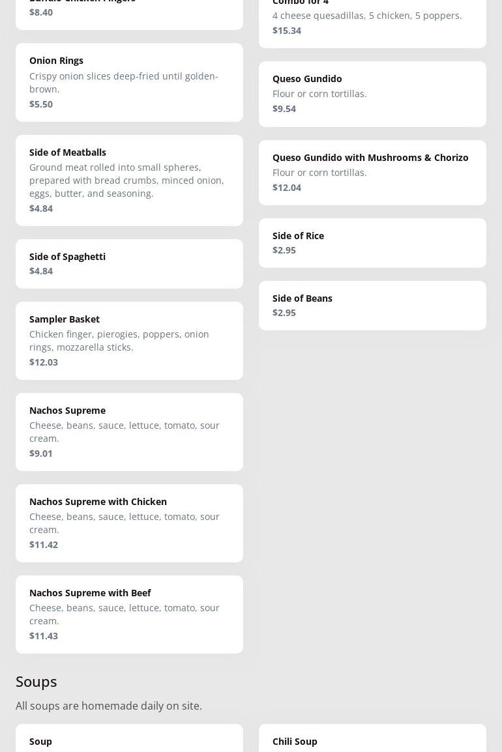Click the $11.43 price label
This screenshot has height=752, width=502.
[44, 636]
